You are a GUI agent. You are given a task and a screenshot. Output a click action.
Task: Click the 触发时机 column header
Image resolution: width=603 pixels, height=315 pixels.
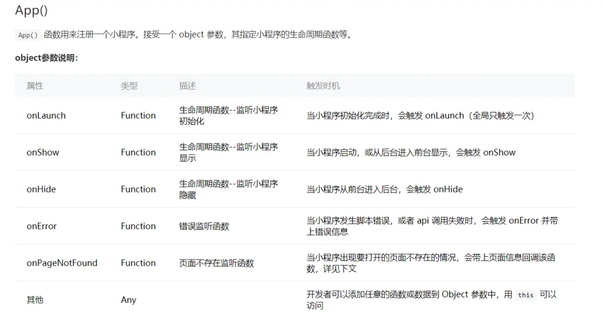pyautogui.click(x=323, y=86)
